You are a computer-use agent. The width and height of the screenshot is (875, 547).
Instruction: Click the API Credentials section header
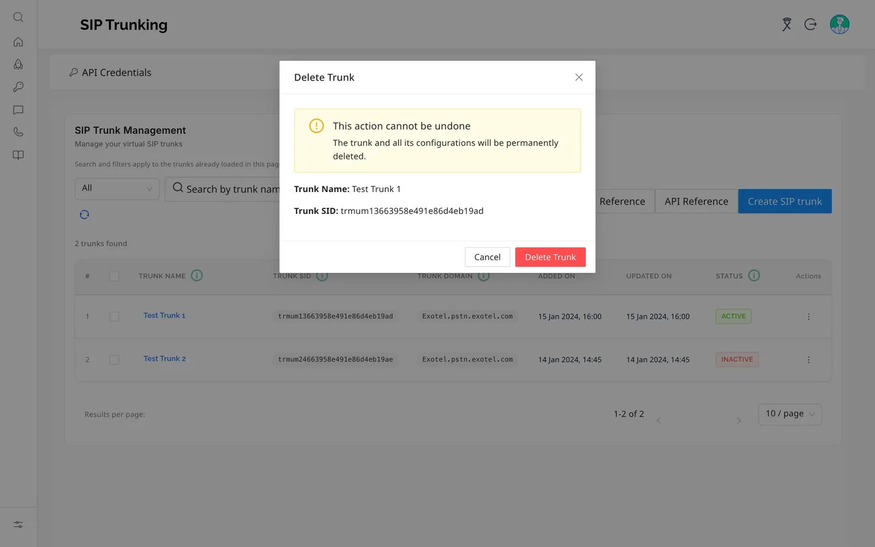click(110, 72)
